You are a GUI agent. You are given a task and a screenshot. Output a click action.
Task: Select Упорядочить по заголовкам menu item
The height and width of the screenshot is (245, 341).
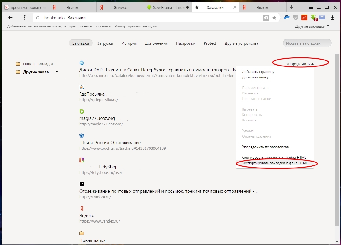coord(266,147)
